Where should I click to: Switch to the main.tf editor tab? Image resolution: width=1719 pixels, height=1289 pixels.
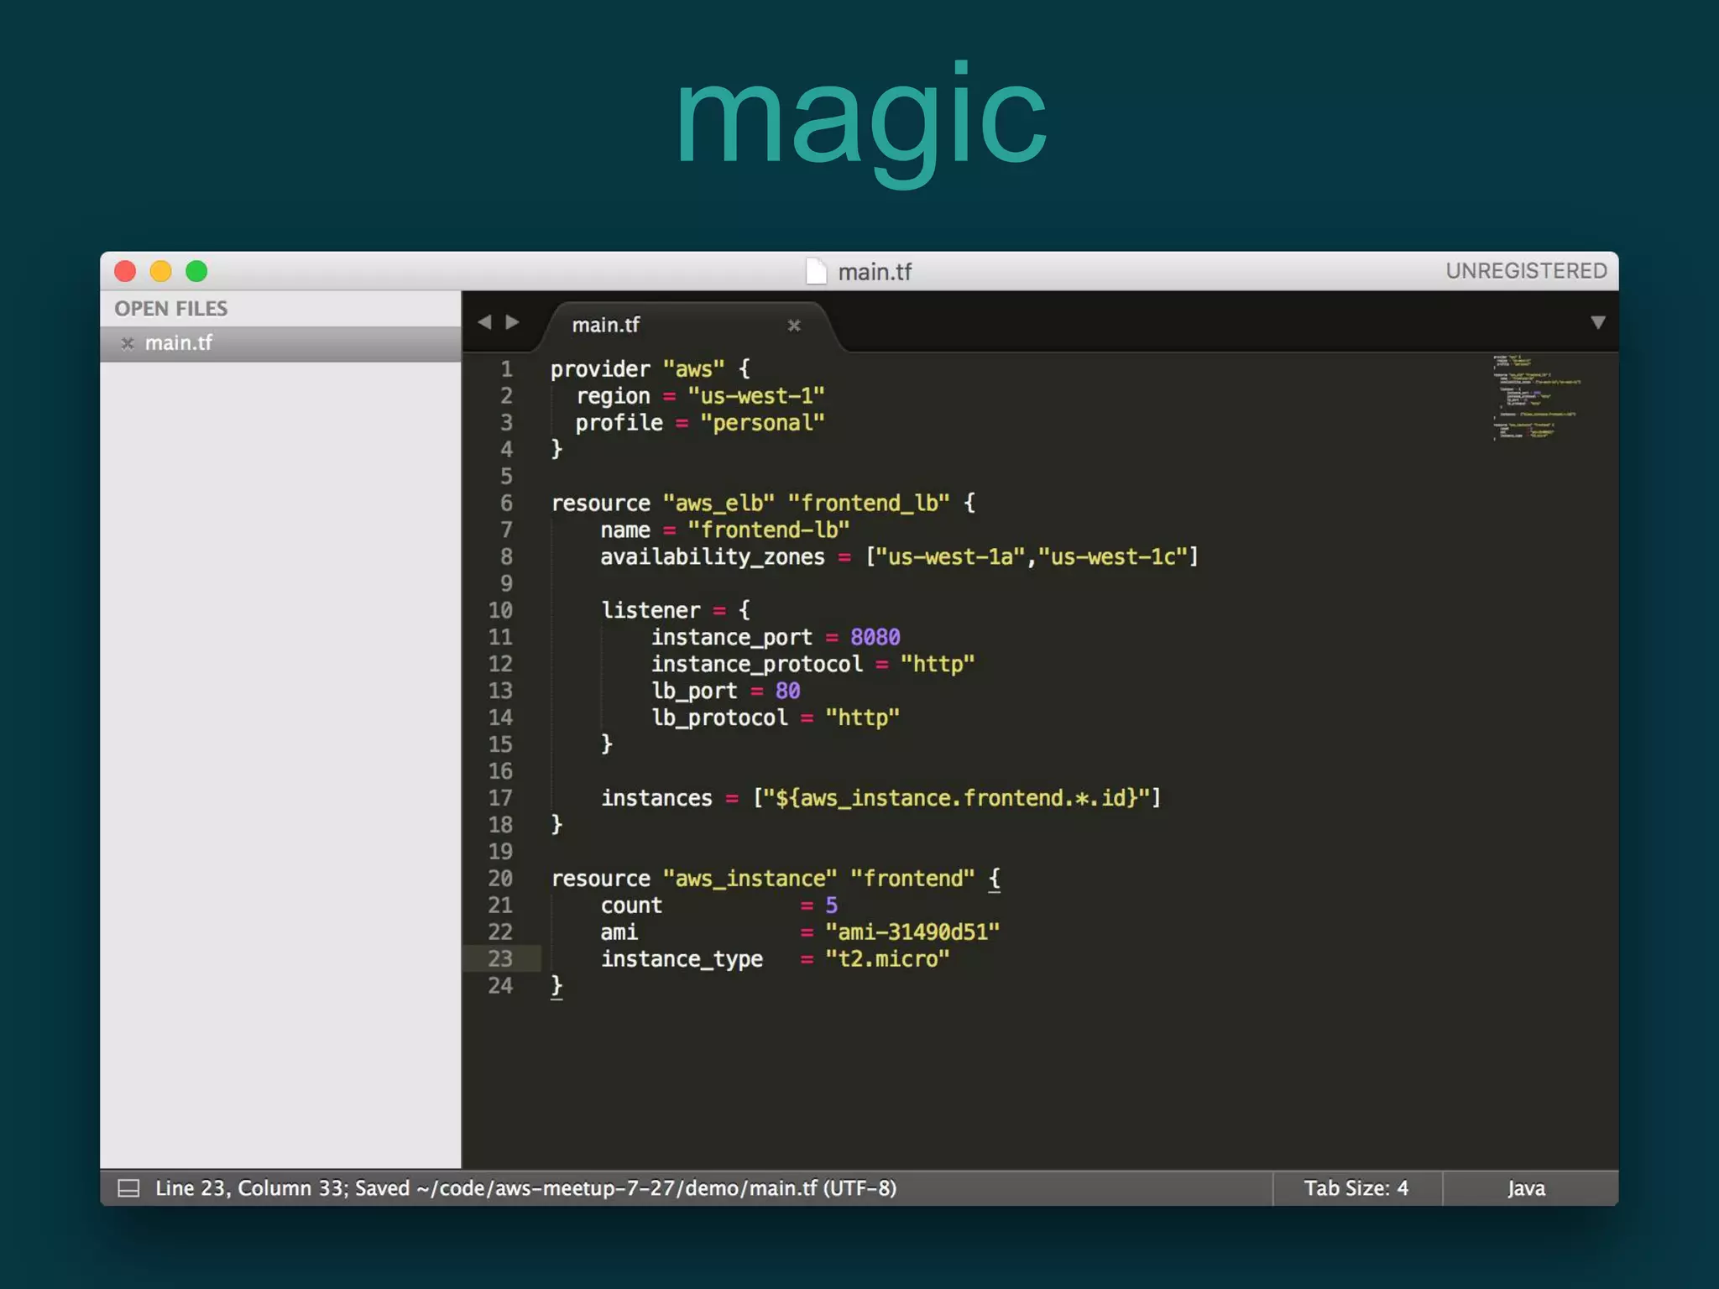coord(606,326)
